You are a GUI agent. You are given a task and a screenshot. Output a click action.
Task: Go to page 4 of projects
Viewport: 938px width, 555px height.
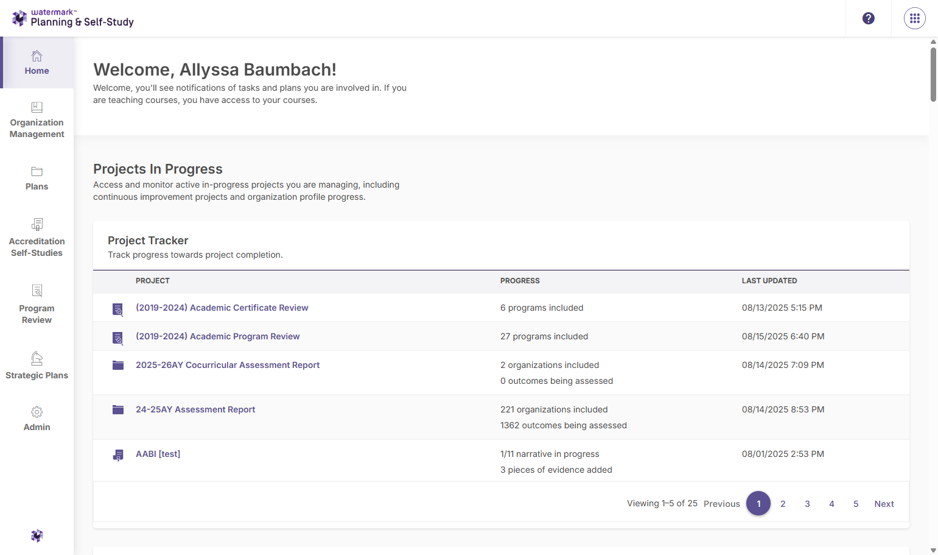point(831,504)
